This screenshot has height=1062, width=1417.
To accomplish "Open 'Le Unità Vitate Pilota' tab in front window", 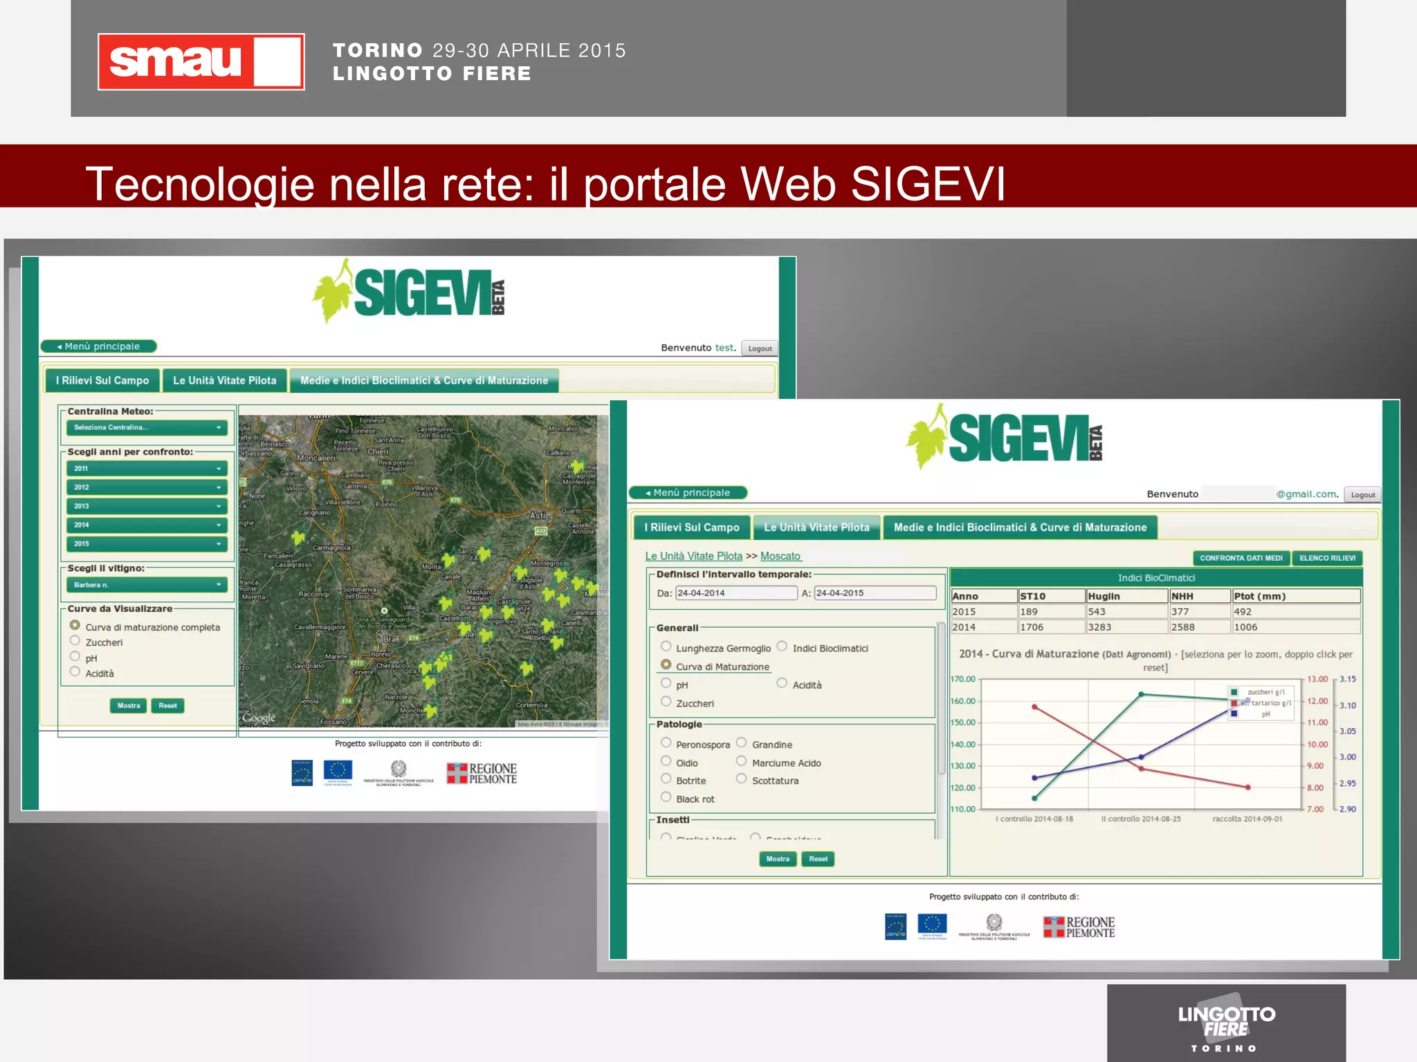I will tap(816, 528).
